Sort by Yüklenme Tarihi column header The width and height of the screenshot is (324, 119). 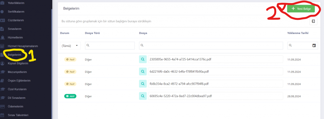click(x=298, y=33)
